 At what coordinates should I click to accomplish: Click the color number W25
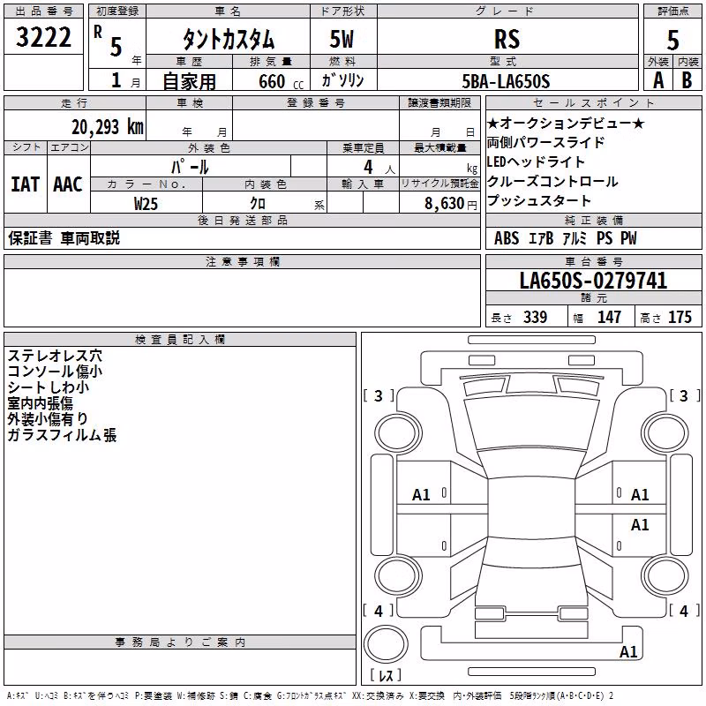[x=146, y=204]
